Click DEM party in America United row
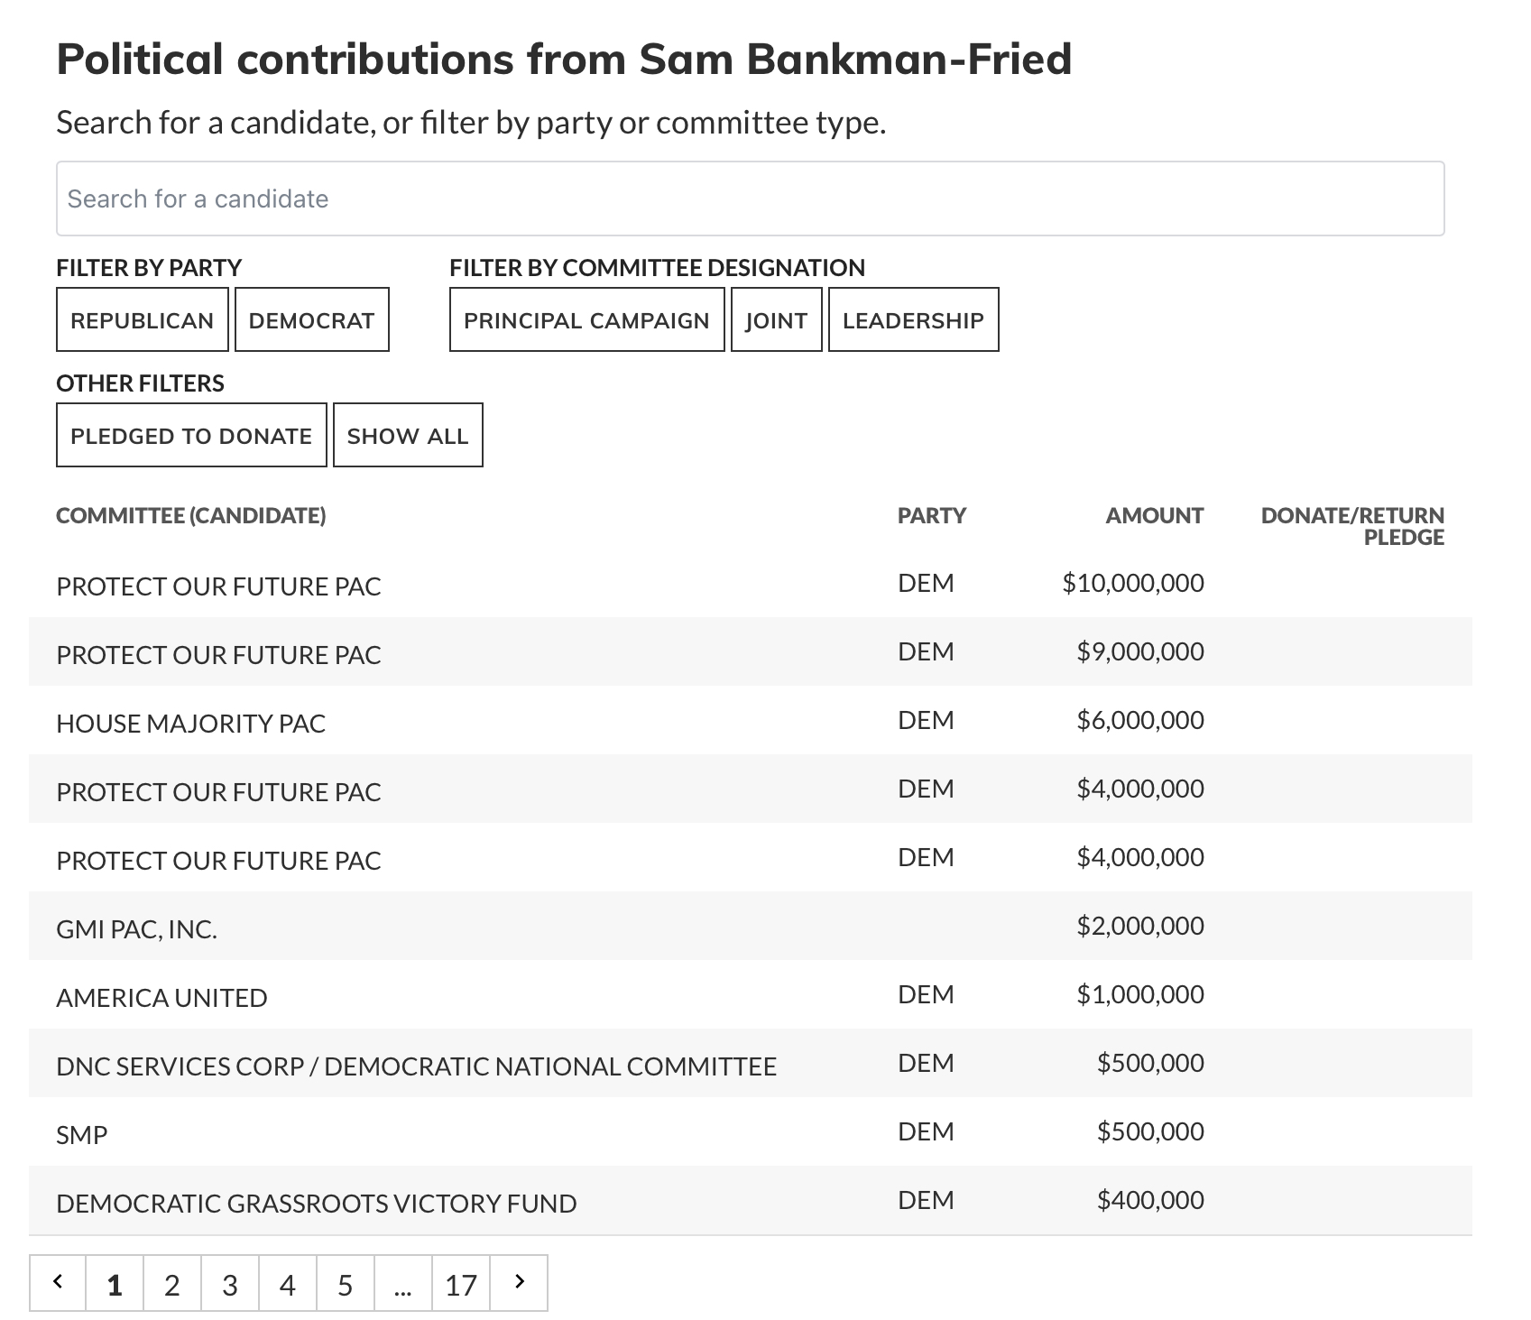This screenshot has height=1320, width=1531. (926, 994)
